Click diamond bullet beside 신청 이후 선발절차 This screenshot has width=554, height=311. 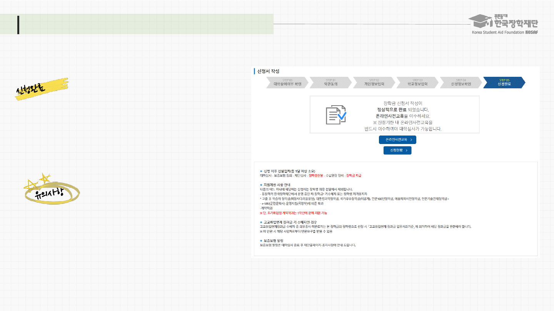[x=261, y=171]
